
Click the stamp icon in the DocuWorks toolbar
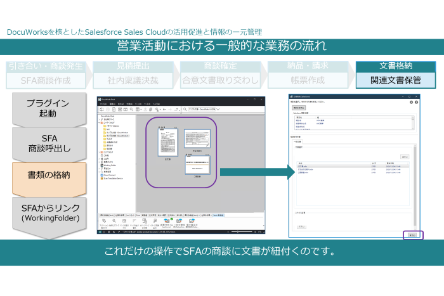157,109
